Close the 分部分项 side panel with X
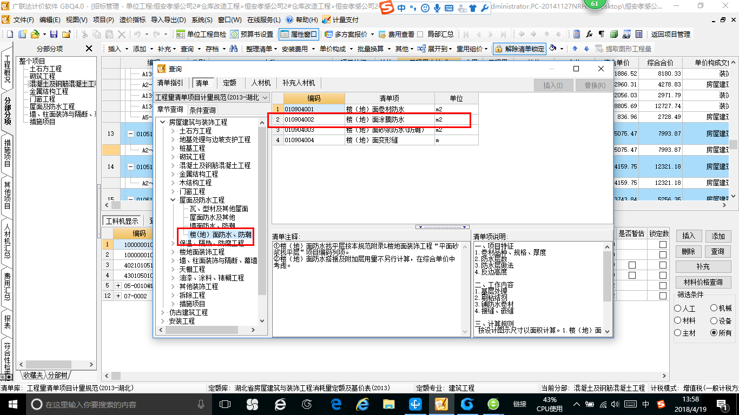 tap(89, 49)
